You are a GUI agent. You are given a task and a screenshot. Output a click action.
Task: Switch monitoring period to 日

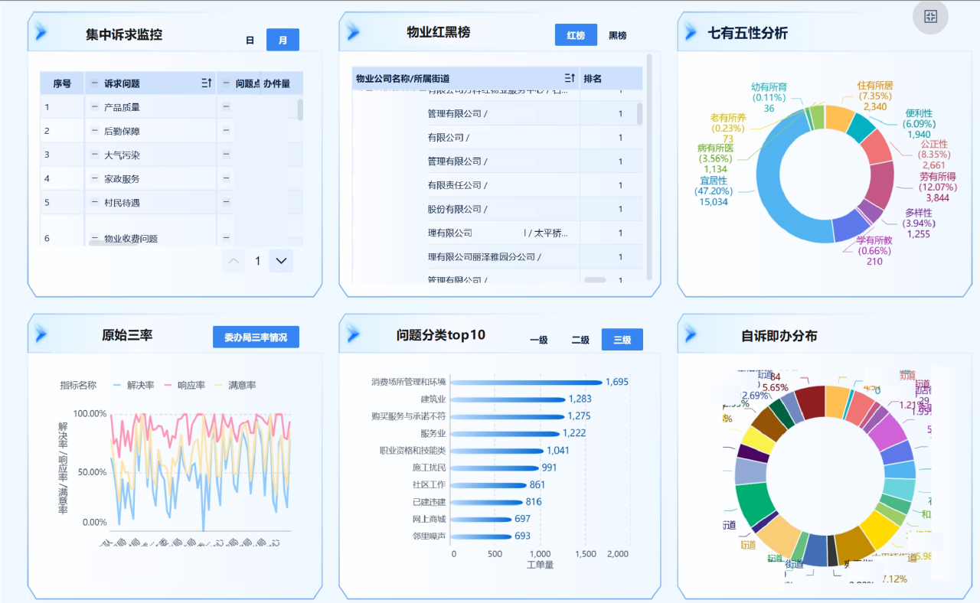(250, 40)
